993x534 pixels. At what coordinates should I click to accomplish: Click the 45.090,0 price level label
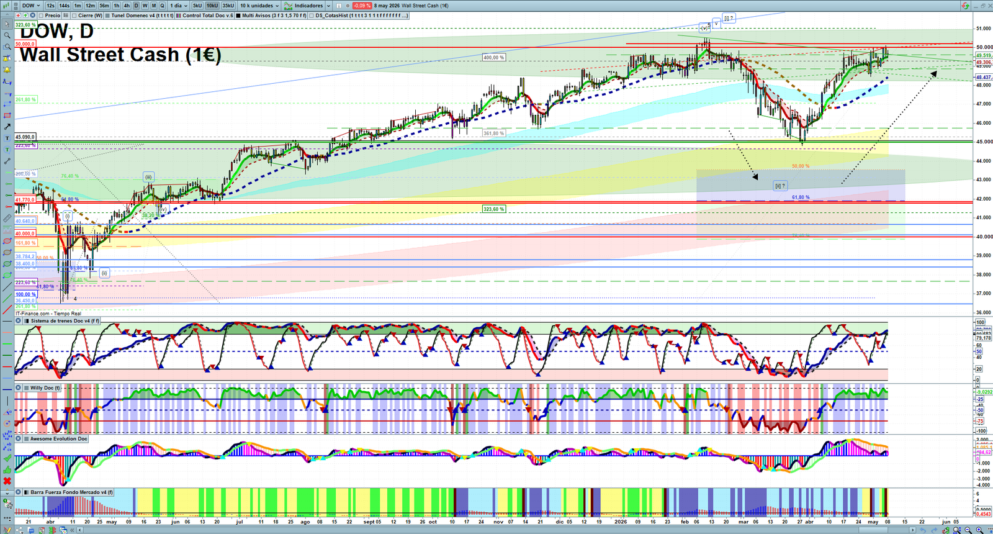tap(25, 137)
